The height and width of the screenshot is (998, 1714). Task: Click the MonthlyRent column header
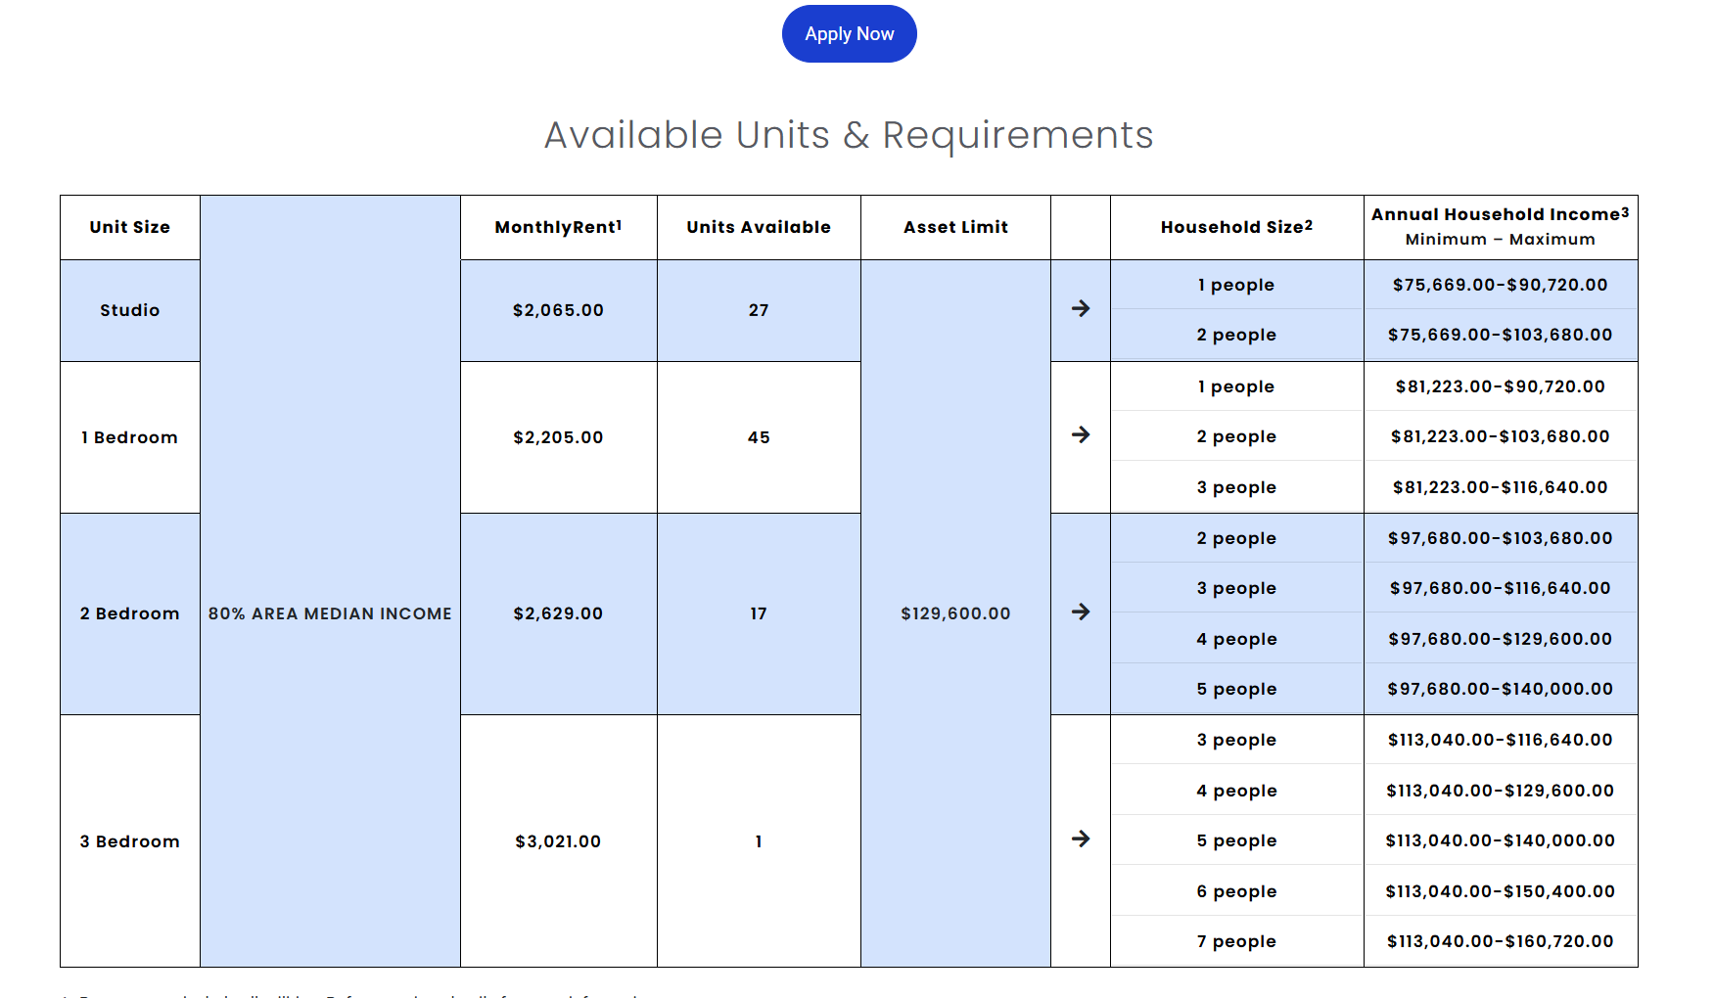[558, 227]
